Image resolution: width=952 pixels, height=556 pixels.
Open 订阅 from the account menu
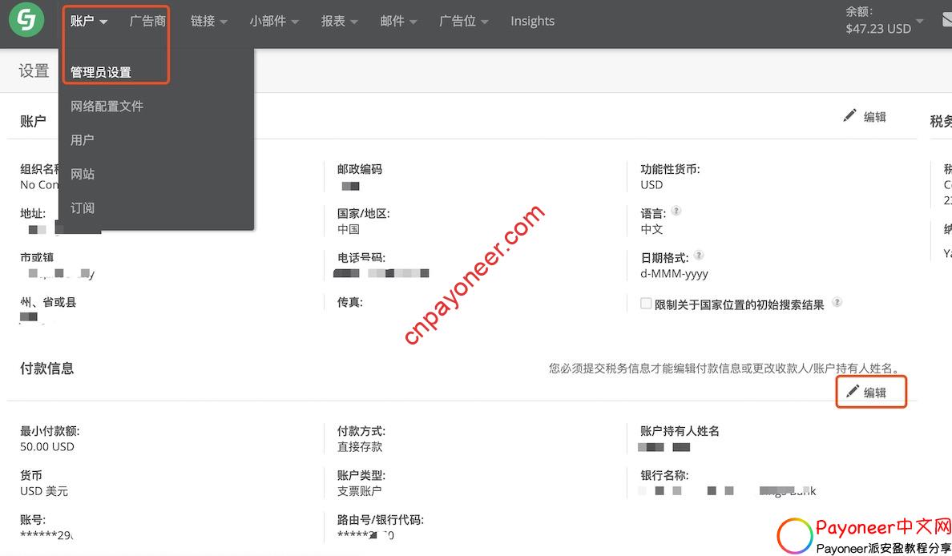(83, 208)
